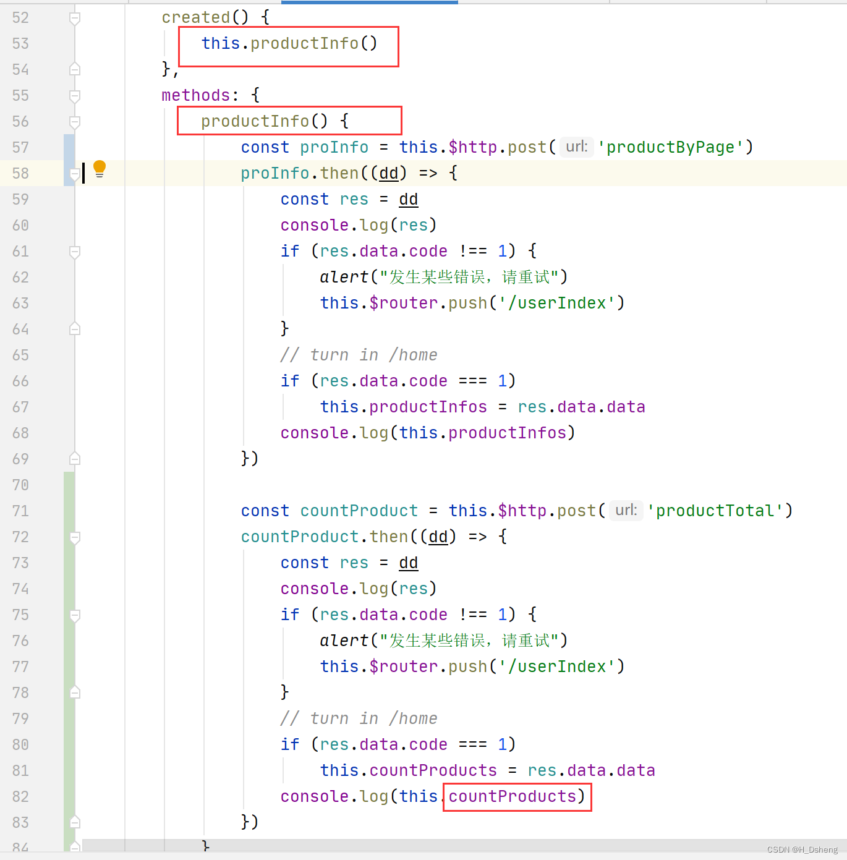
Task: Click fold end marker on line 83
Action: (75, 822)
